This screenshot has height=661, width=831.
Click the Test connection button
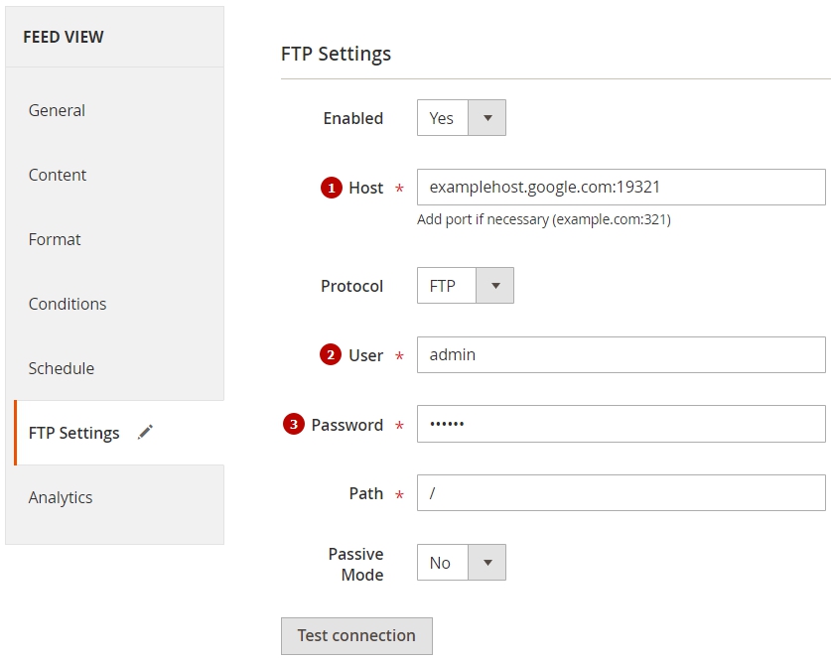click(x=356, y=635)
